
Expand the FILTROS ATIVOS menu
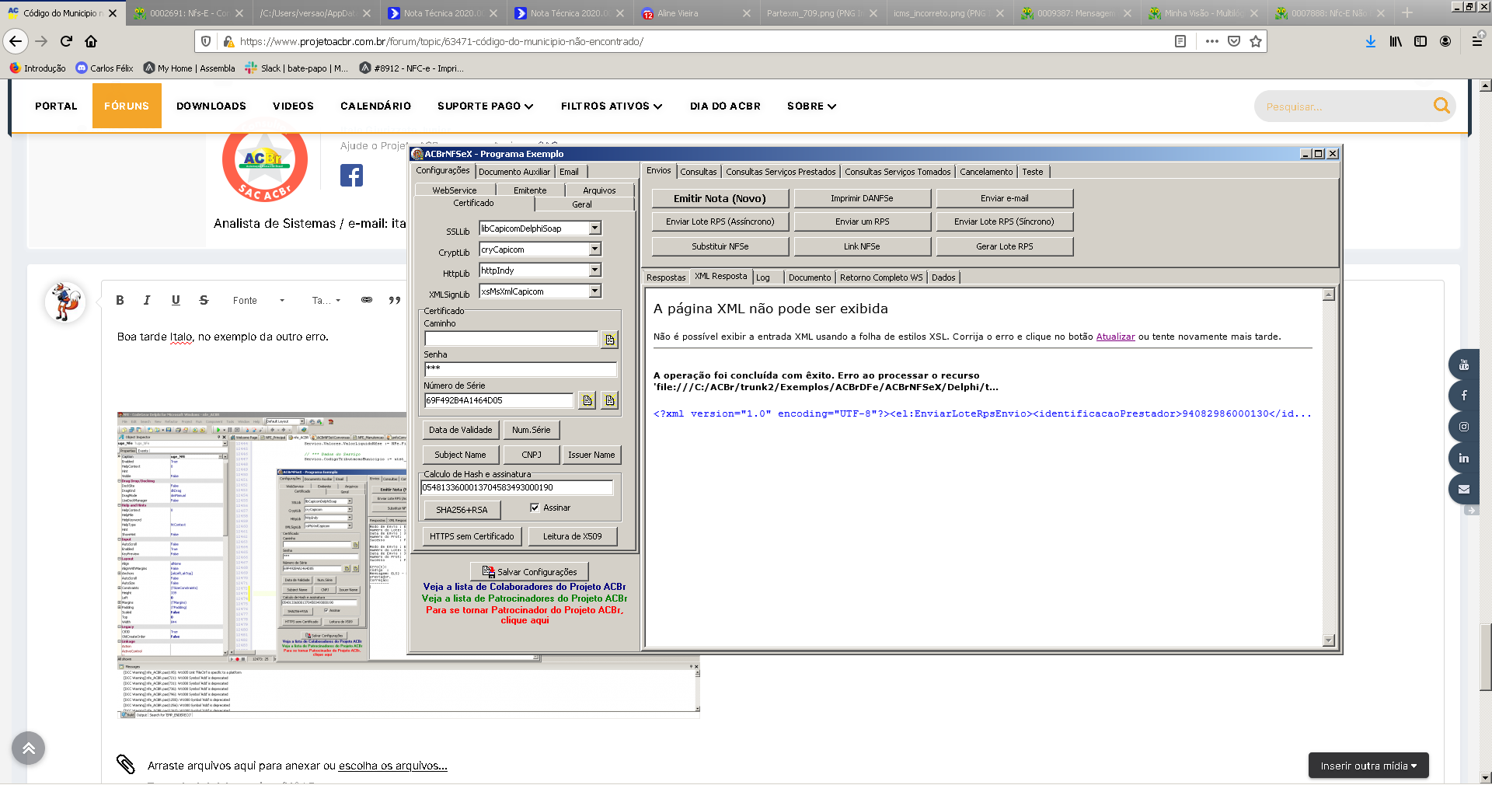612,106
